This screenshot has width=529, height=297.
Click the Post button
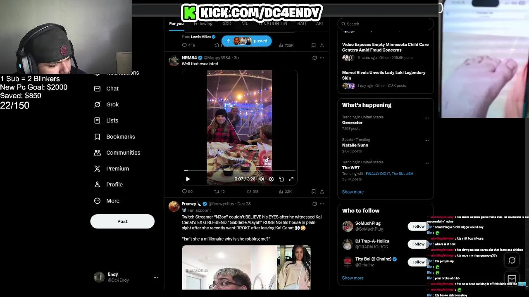point(122,222)
